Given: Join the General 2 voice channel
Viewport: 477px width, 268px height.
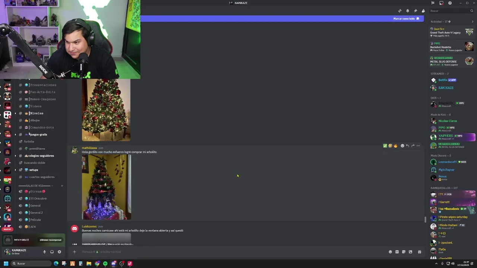Looking at the screenshot, I should (41, 213).
